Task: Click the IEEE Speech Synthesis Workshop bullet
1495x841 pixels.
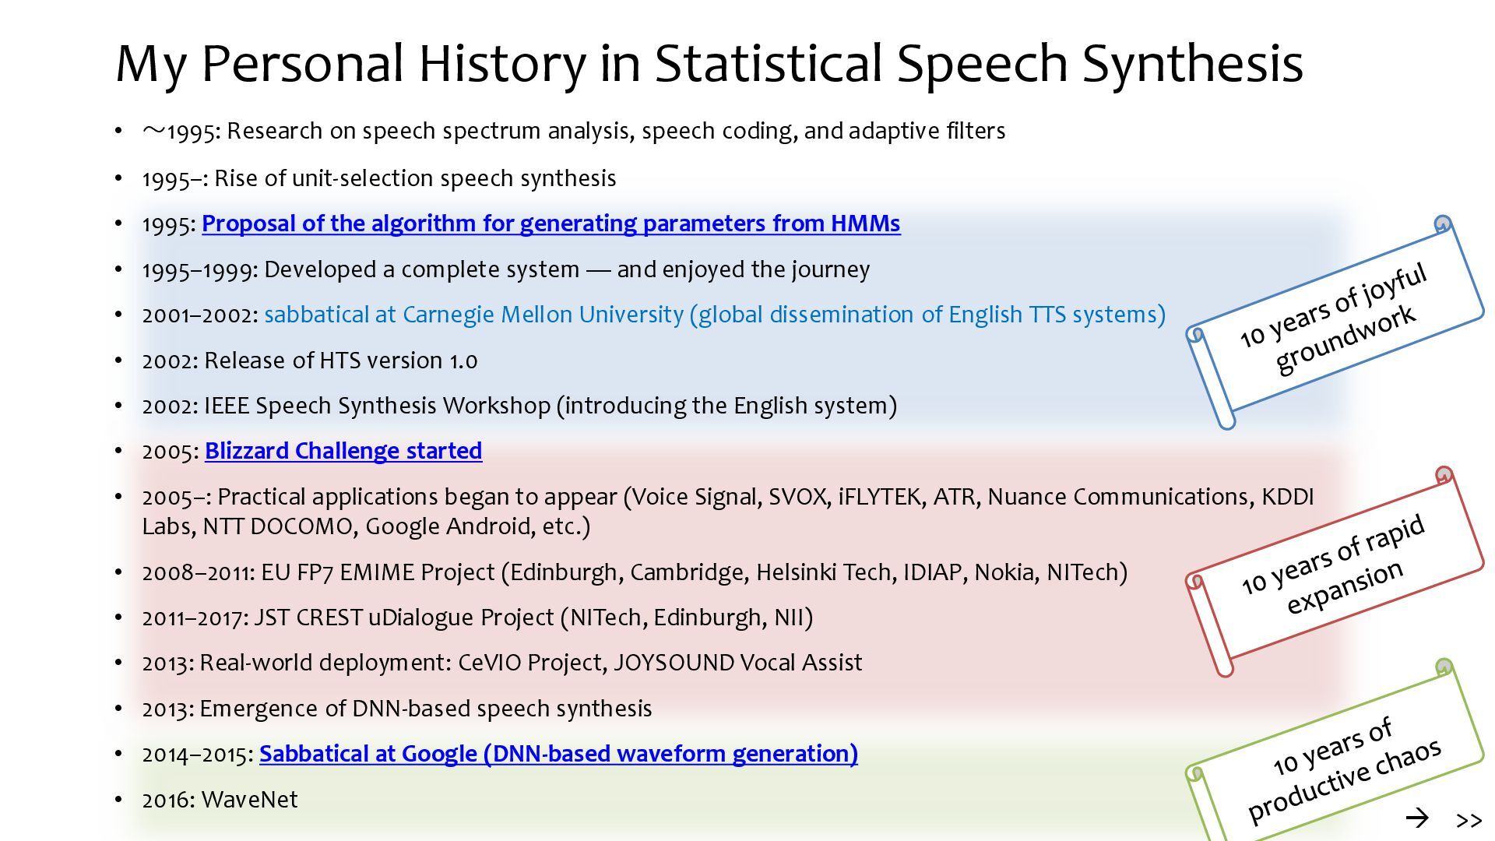Action: (x=519, y=406)
